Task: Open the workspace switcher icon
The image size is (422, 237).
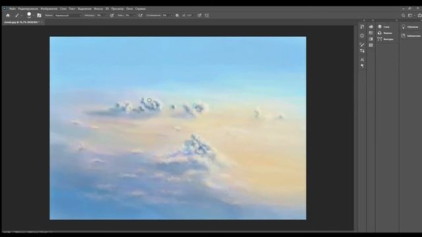Action: 410,15
